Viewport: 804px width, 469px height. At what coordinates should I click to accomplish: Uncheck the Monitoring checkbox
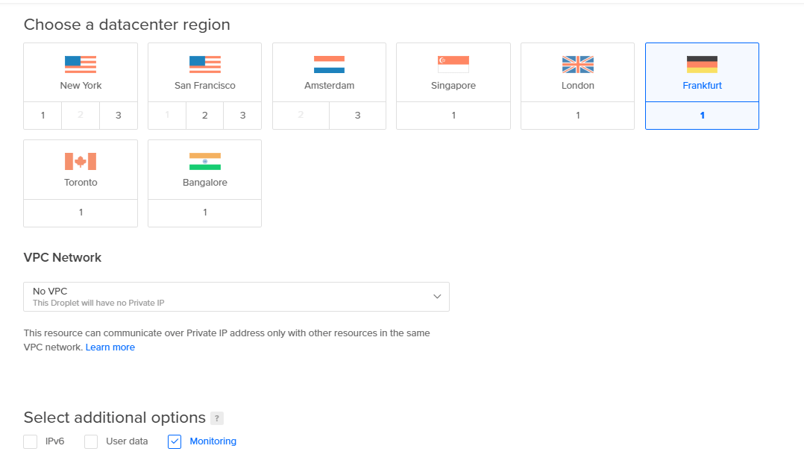175,441
